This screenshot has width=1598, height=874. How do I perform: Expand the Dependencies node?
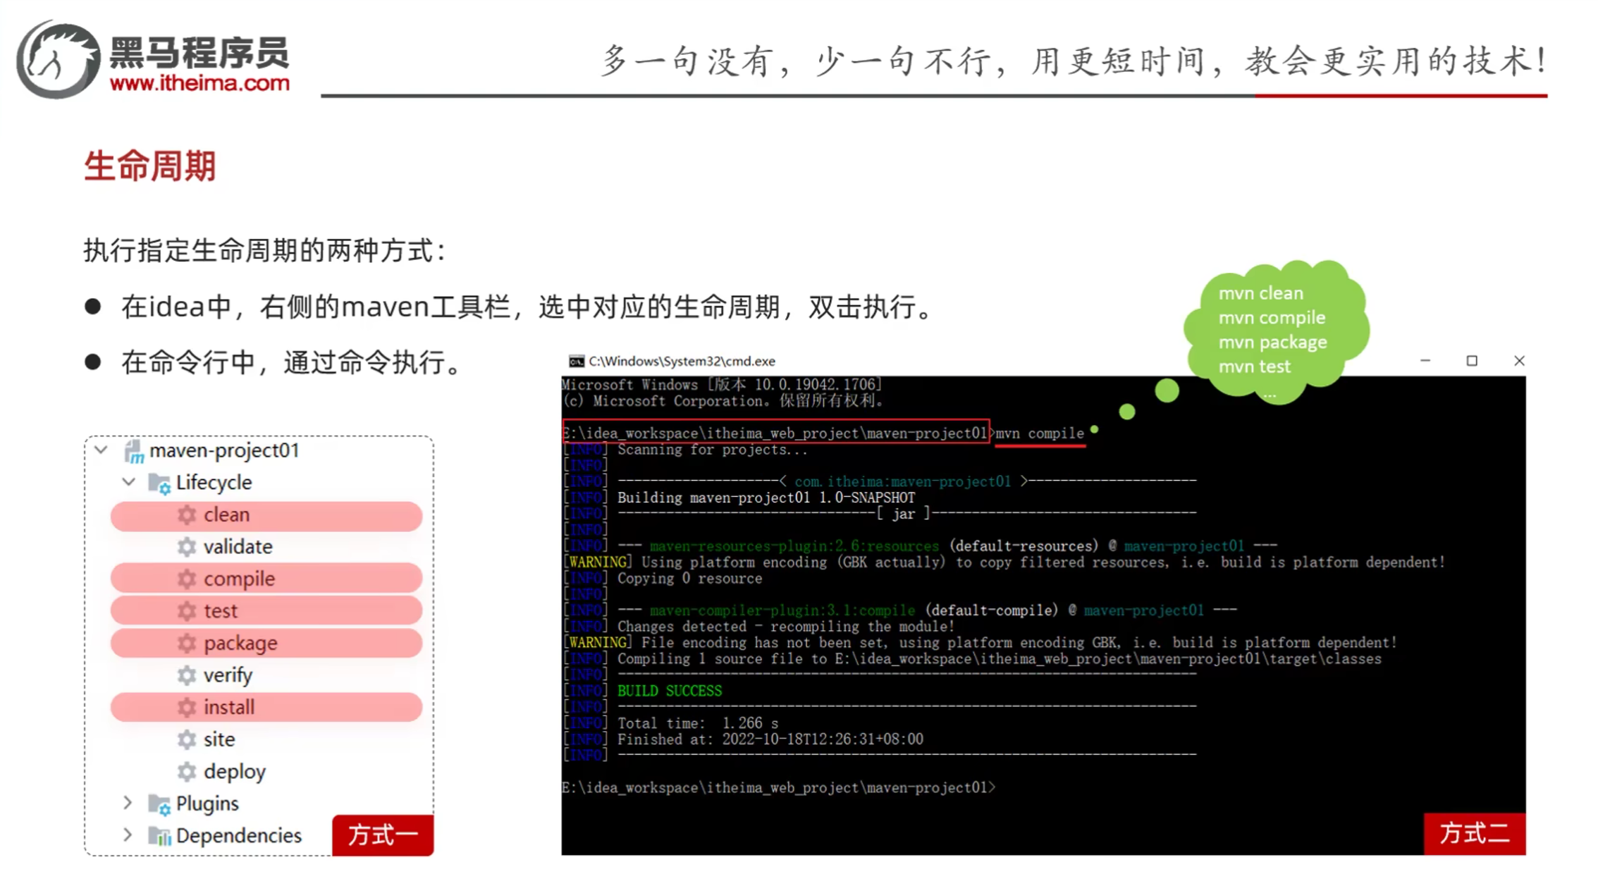128,835
